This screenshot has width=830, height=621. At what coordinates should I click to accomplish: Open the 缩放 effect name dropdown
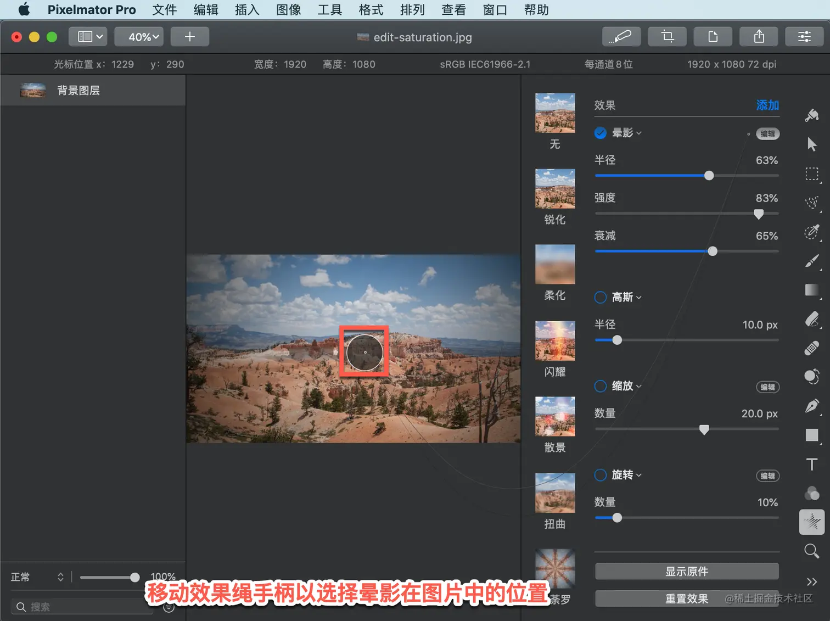(627, 386)
